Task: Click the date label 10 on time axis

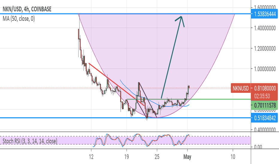Action: (233, 157)
